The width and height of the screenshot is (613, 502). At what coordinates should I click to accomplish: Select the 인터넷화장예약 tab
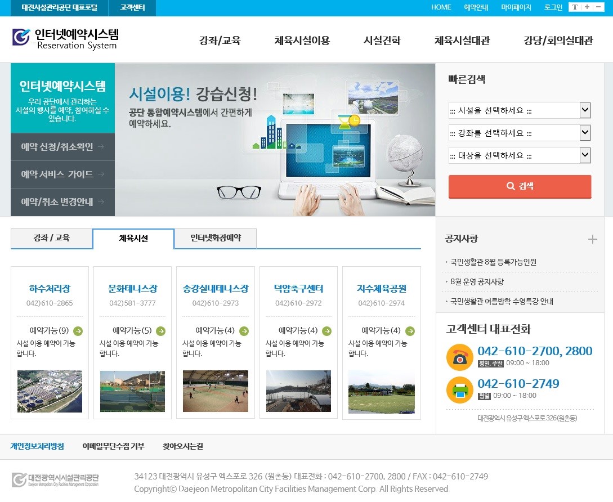(215, 239)
